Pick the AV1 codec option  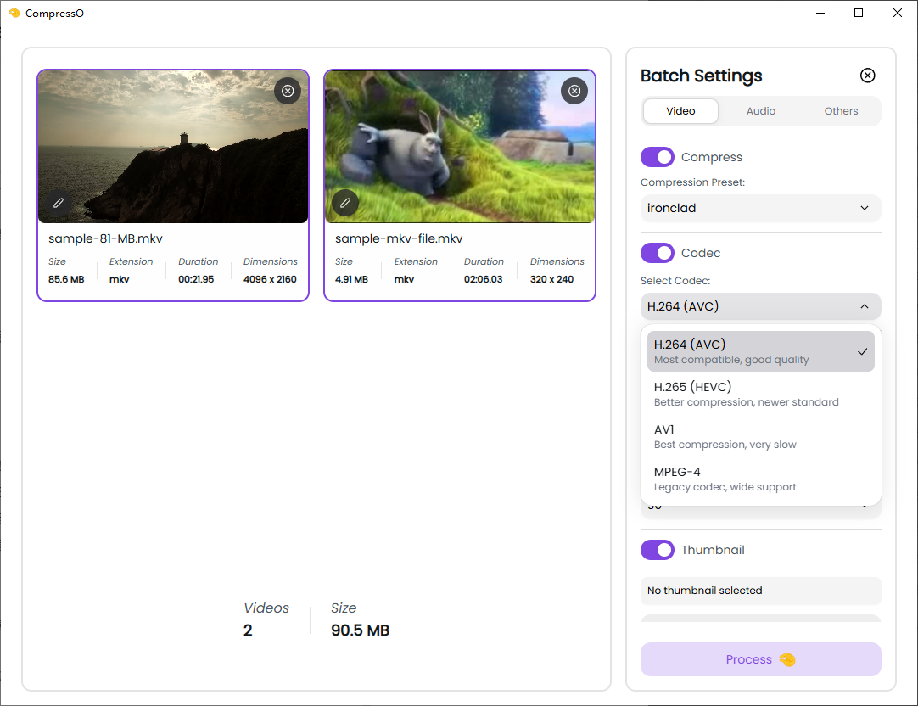point(760,437)
